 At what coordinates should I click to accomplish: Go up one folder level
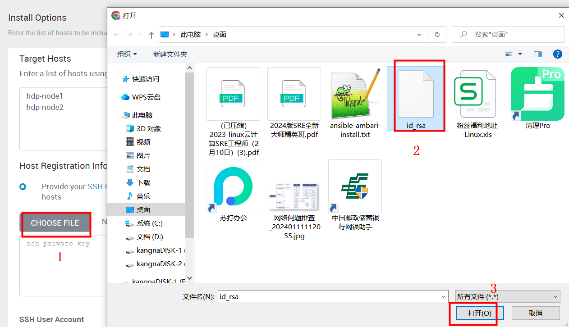click(151, 35)
